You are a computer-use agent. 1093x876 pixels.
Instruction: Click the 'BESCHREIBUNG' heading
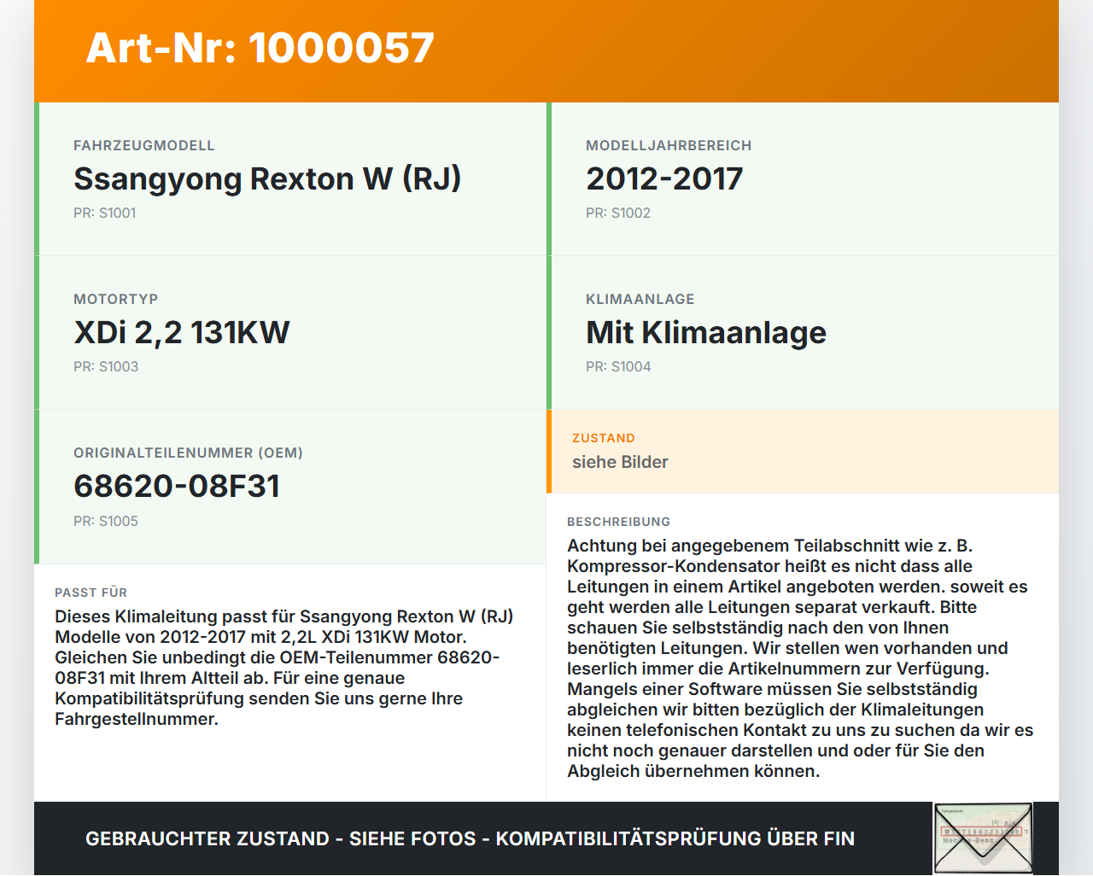pos(619,522)
